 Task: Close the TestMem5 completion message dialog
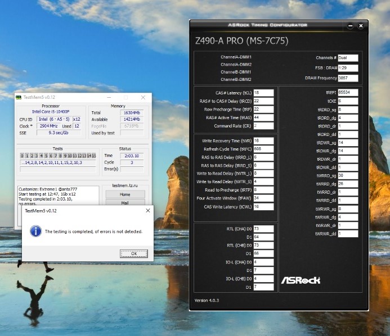148,211
